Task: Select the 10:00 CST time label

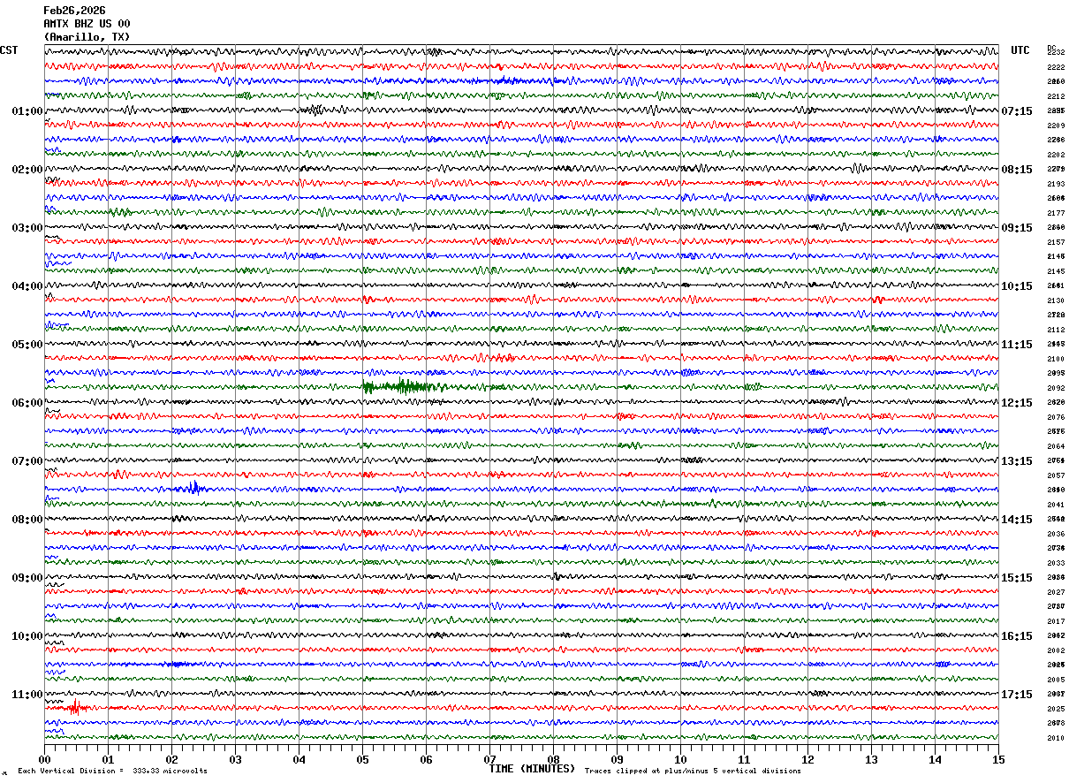Action: click(x=27, y=636)
